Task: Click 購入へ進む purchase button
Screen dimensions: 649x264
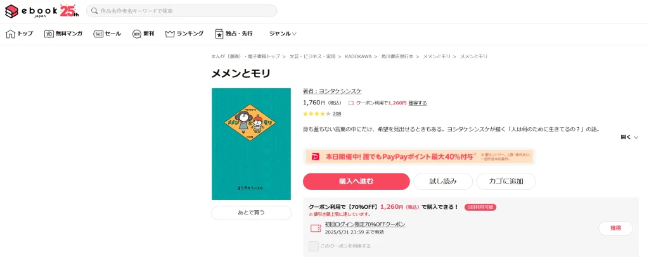Action: (x=356, y=181)
